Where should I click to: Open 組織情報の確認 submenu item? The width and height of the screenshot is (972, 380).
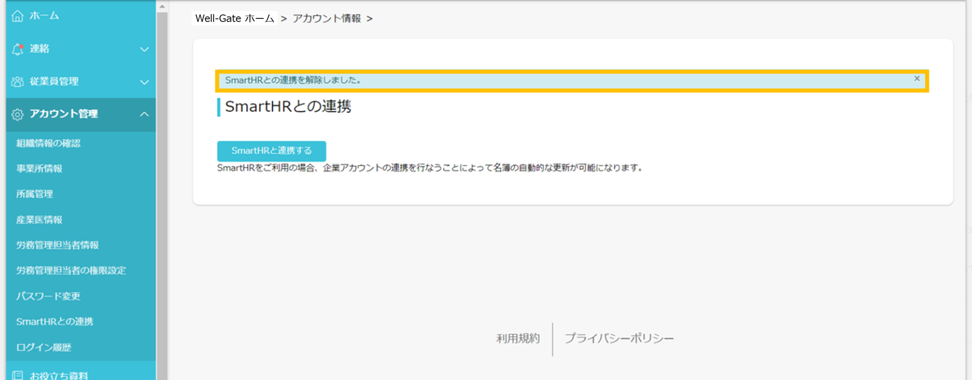pos(48,143)
